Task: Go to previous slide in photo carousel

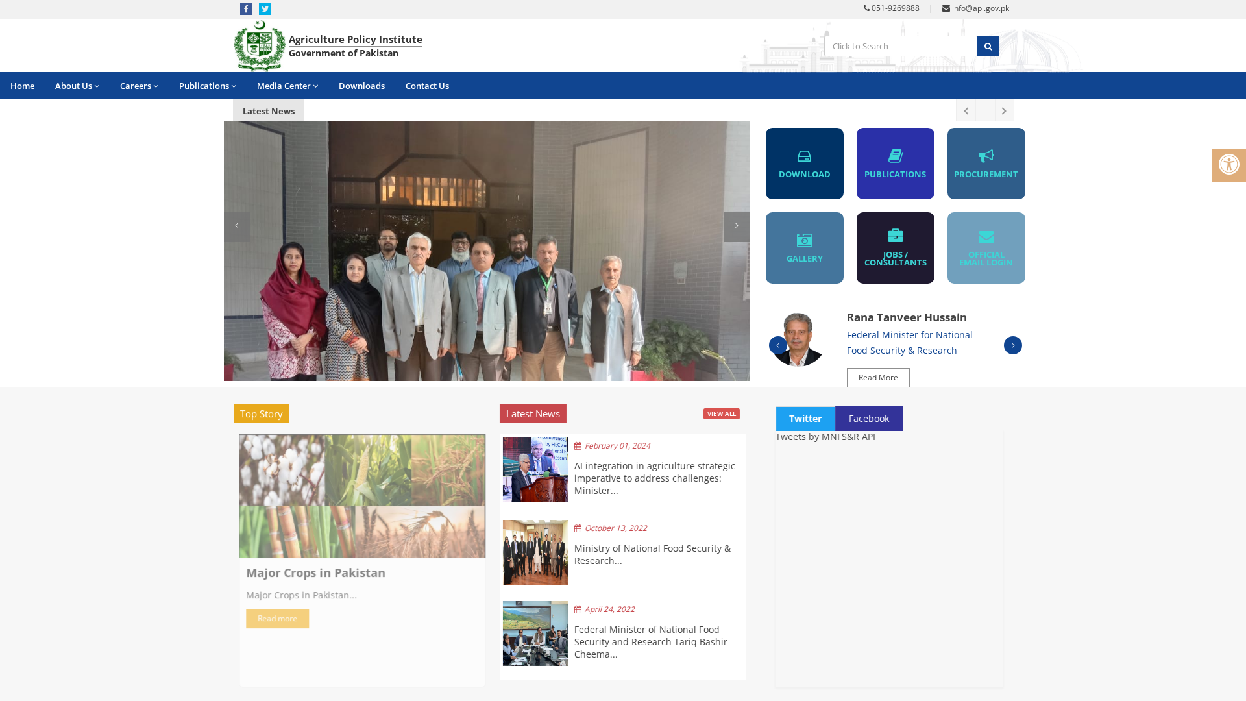Action: tap(237, 227)
